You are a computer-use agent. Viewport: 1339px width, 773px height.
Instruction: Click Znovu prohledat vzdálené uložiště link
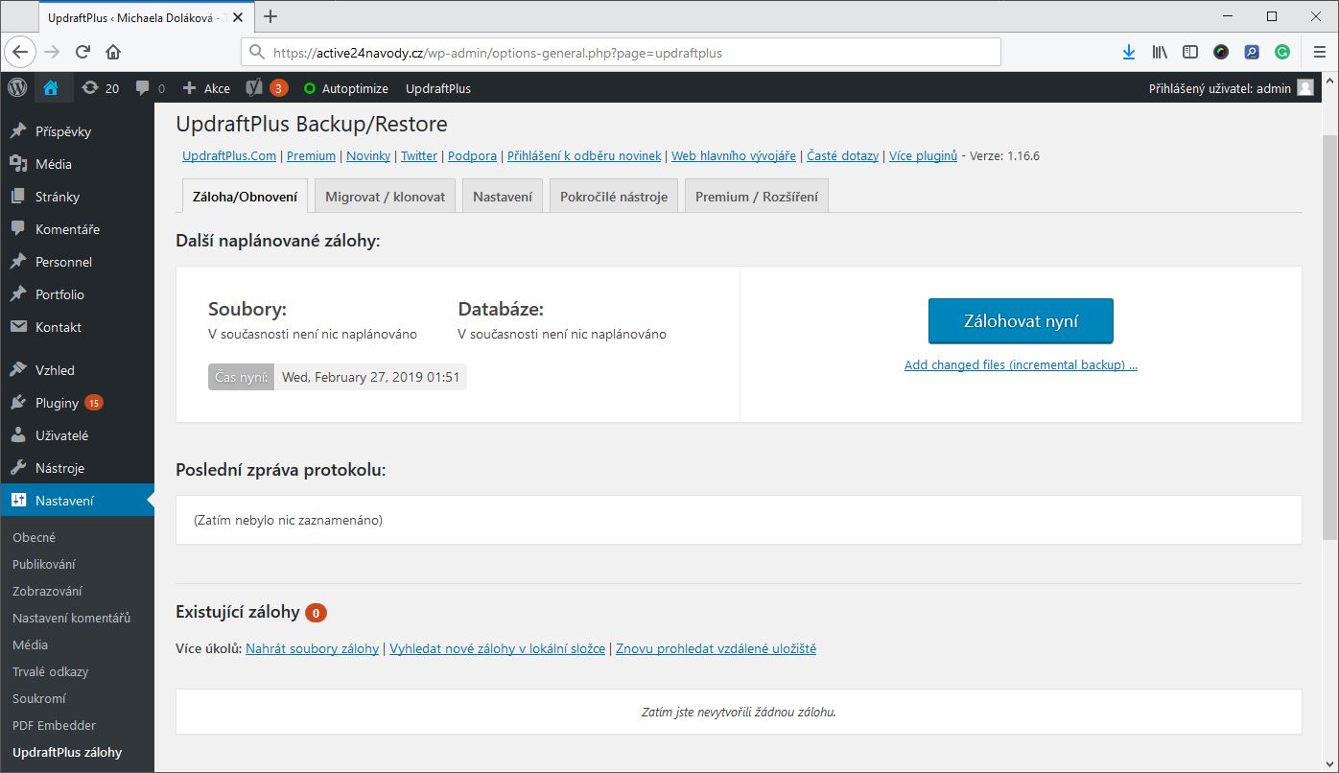pyautogui.click(x=716, y=648)
